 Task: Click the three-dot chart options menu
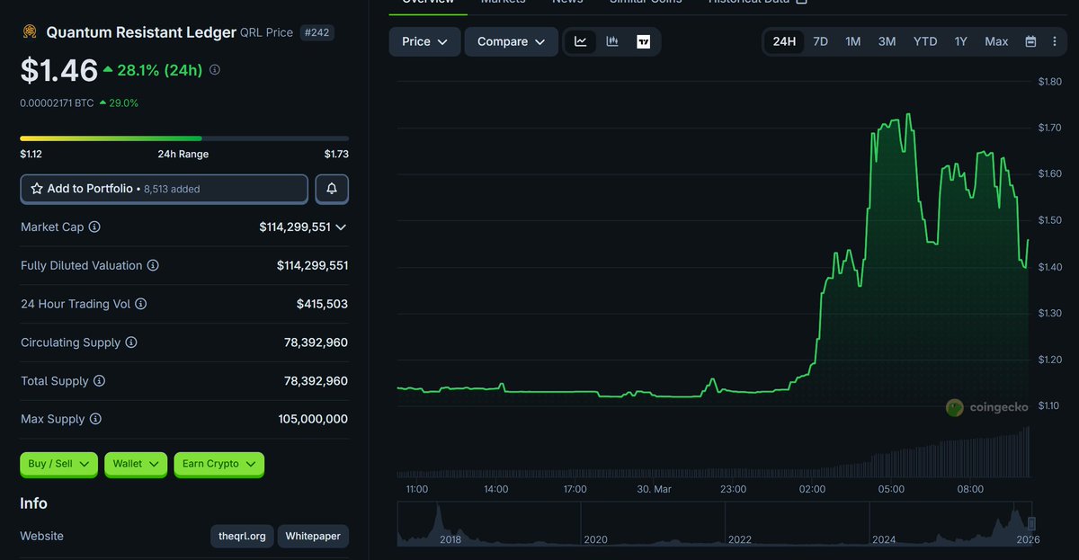1054,40
